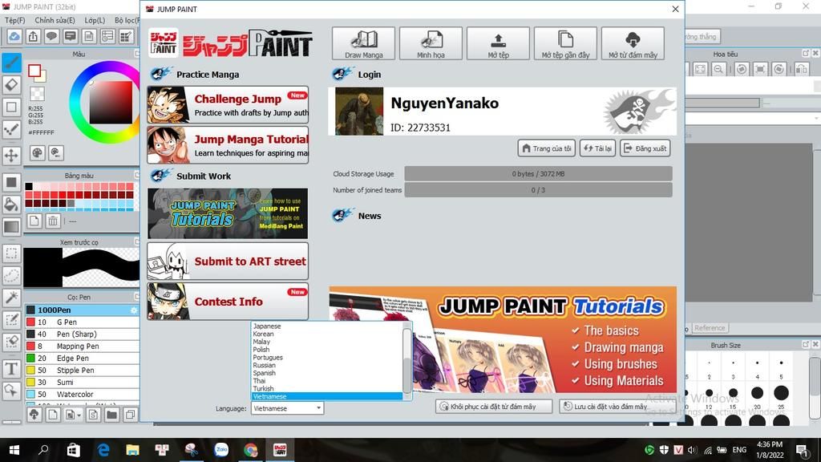The width and height of the screenshot is (821, 462).
Task: Click the cloud save icon in top toolbar
Action: click(14, 36)
